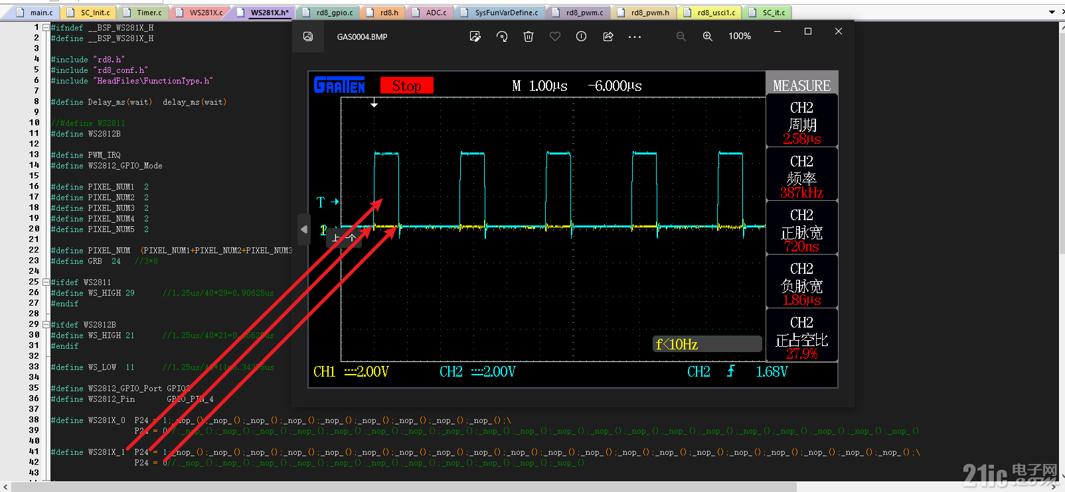Click the 100% zoom level text
The image size is (1065, 492).
point(740,36)
